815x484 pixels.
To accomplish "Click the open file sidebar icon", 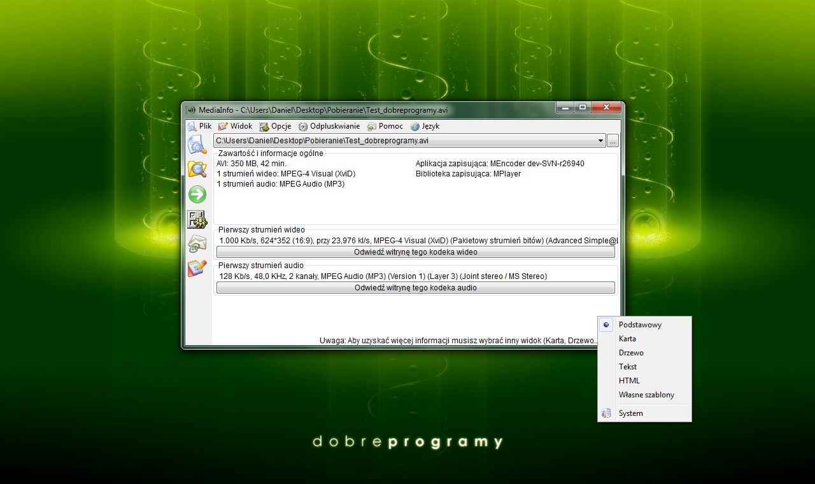I will click(x=197, y=145).
